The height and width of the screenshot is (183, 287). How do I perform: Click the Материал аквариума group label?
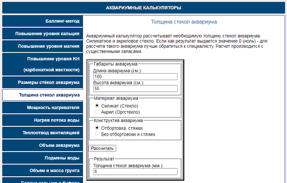point(116,98)
